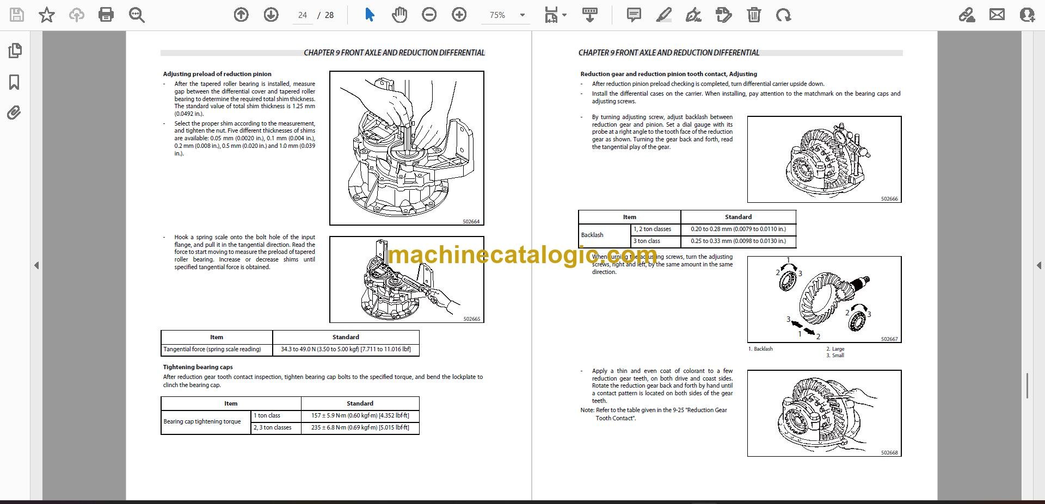Viewport: 1045px width, 504px height.
Task: Click the vertical scrollbar thumb
Action: [x=1027, y=386]
